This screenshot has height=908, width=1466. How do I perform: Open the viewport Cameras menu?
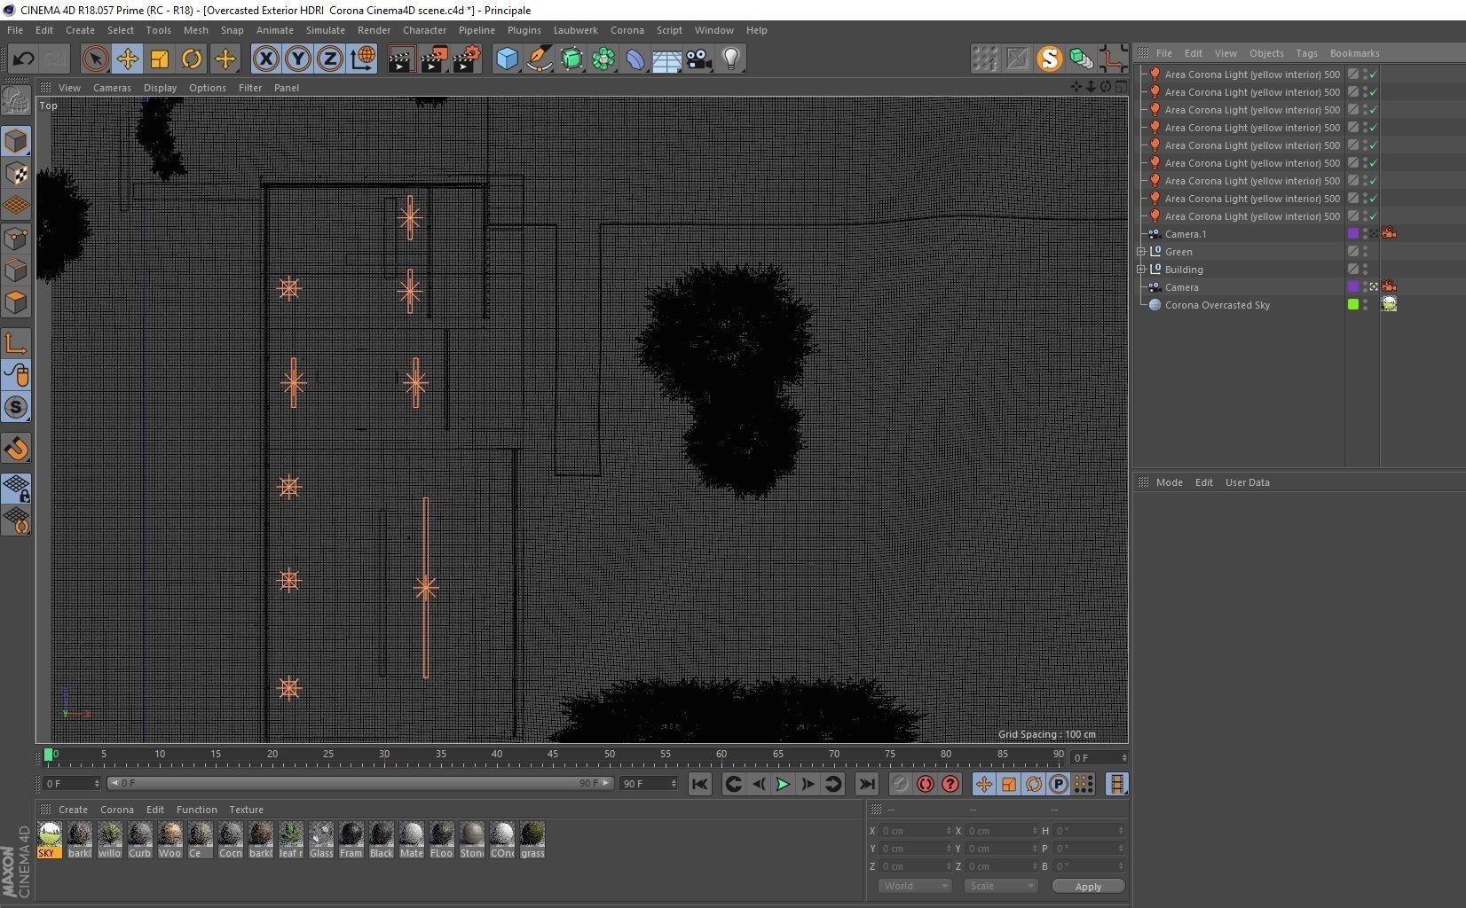[112, 88]
